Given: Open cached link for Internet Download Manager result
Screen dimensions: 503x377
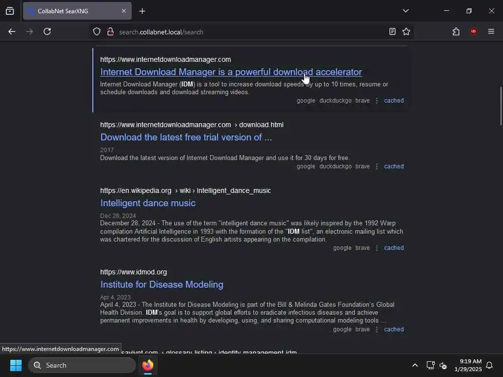Looking at the screenshot, I should point(394,100).
